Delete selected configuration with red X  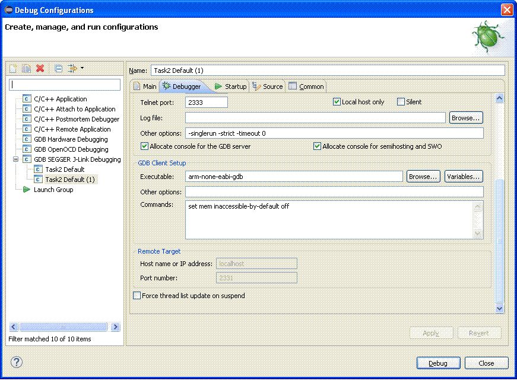point(40,68)
